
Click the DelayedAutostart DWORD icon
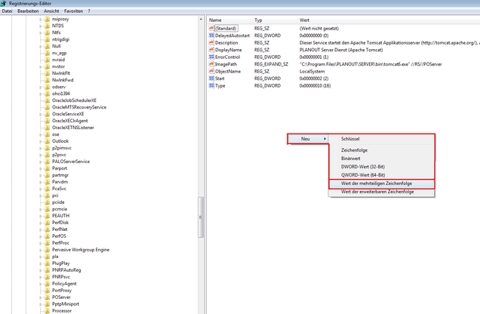coord(211,35)
